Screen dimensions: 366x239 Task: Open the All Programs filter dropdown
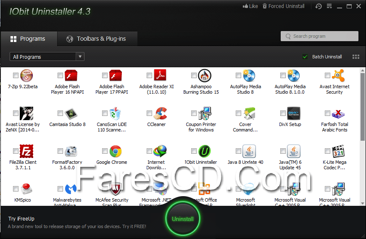click(x=47, y=57)
